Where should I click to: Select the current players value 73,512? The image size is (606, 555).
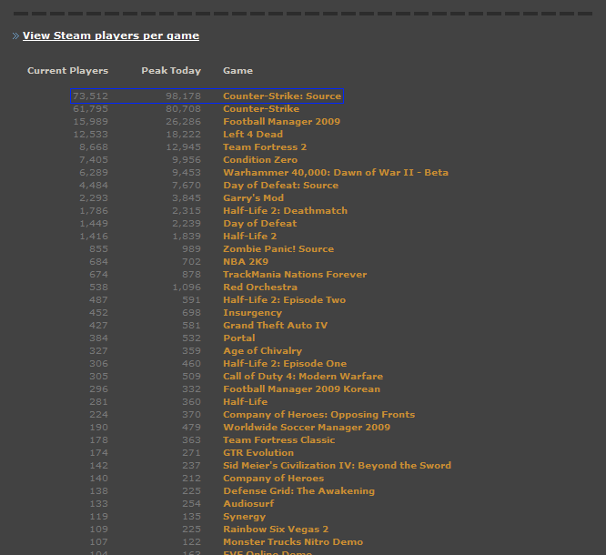(x=91, y=96)
